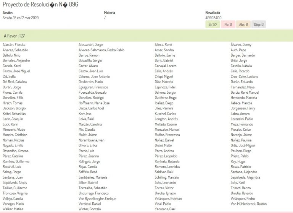Screen dimensions: 293x213
Task: Click deputy name Boric, Gabriel
Action: tap(164, 61)
